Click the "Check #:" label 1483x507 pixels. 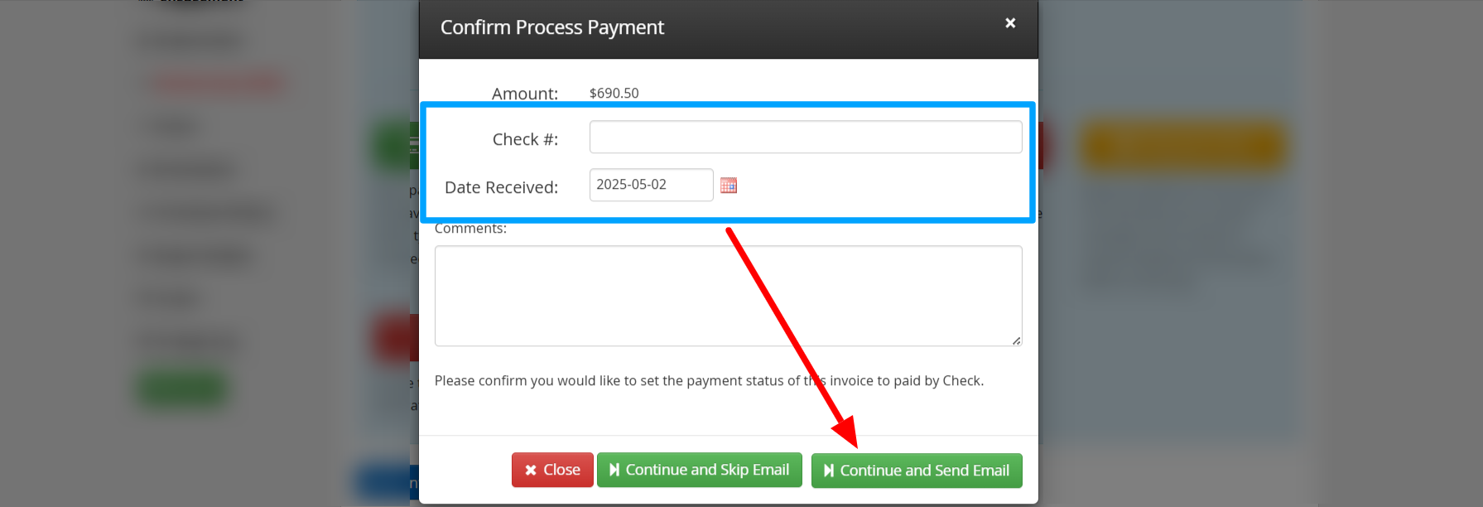coord(525,139)
